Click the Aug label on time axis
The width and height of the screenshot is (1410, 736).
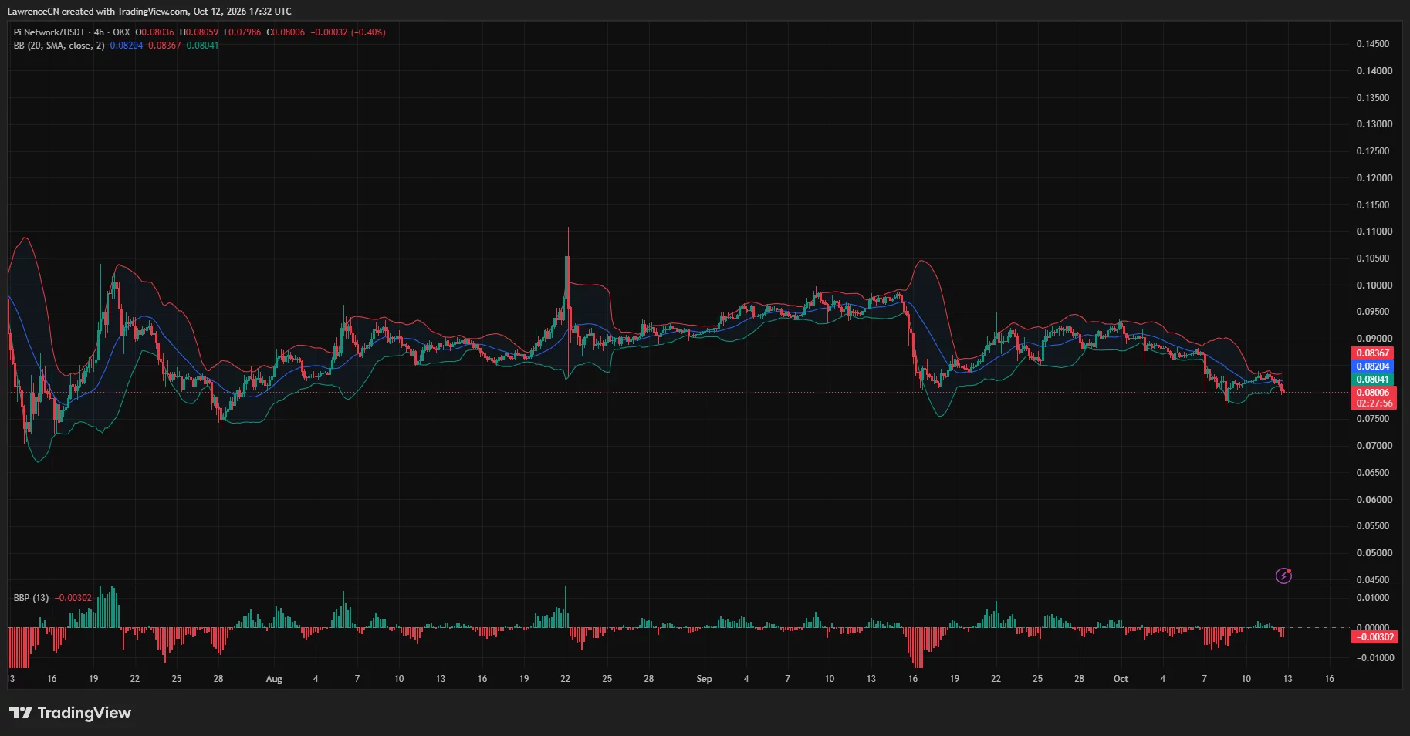274,679
